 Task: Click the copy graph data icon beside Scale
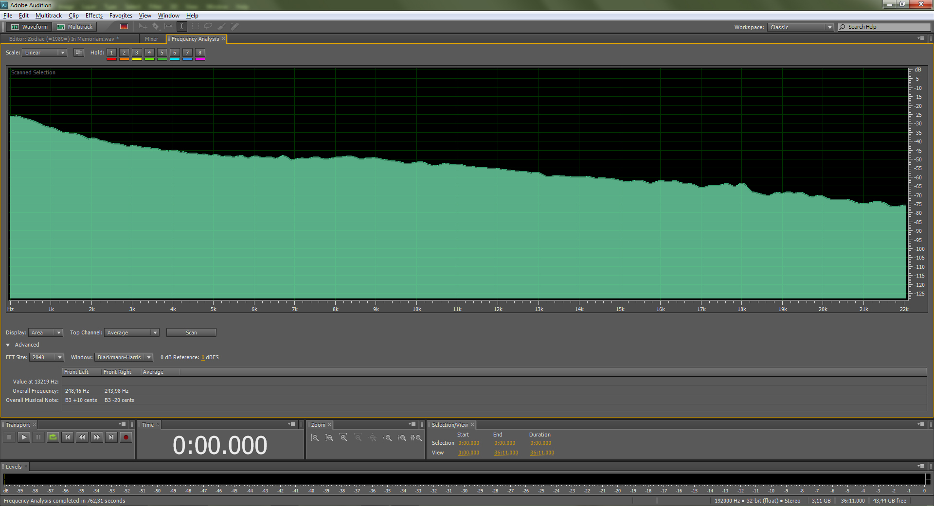coord(79,52)
